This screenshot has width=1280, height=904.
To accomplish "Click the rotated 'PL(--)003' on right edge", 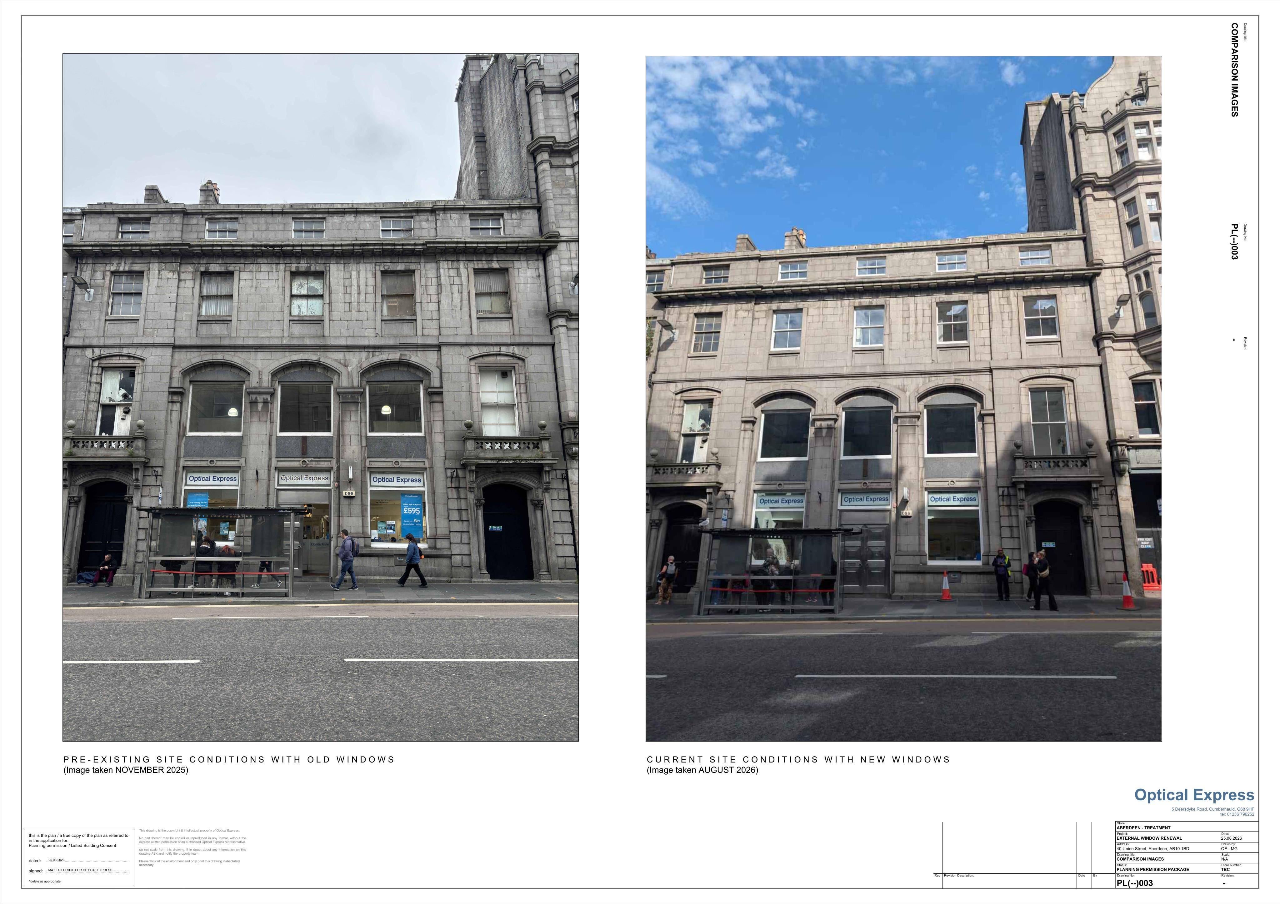I will (1234, 241).
